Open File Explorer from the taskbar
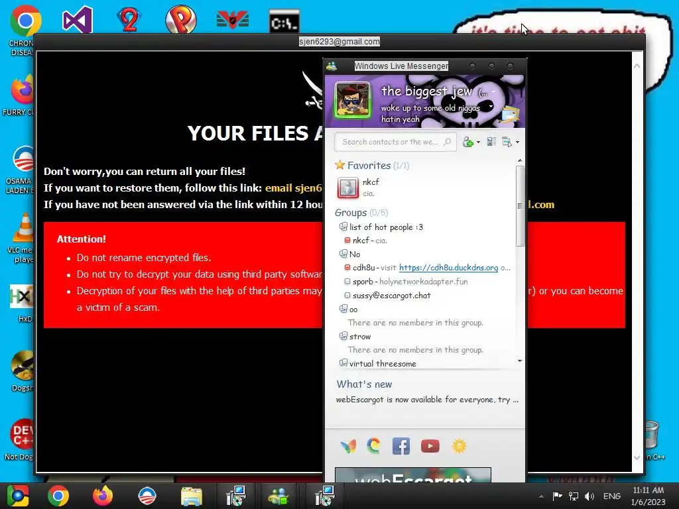 [192, 496]
